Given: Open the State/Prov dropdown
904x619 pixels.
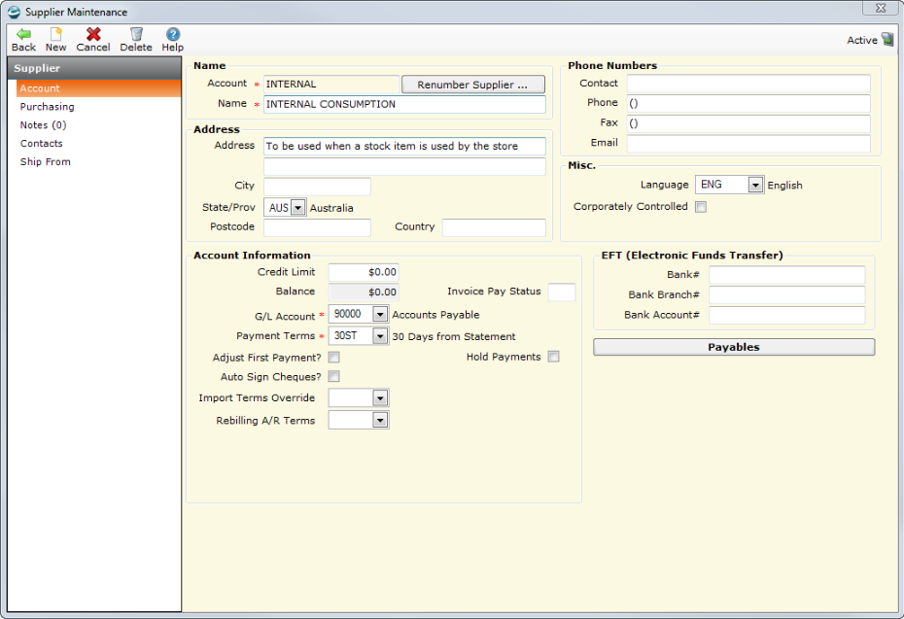Looking at the screenshot, I should [297, 208].
